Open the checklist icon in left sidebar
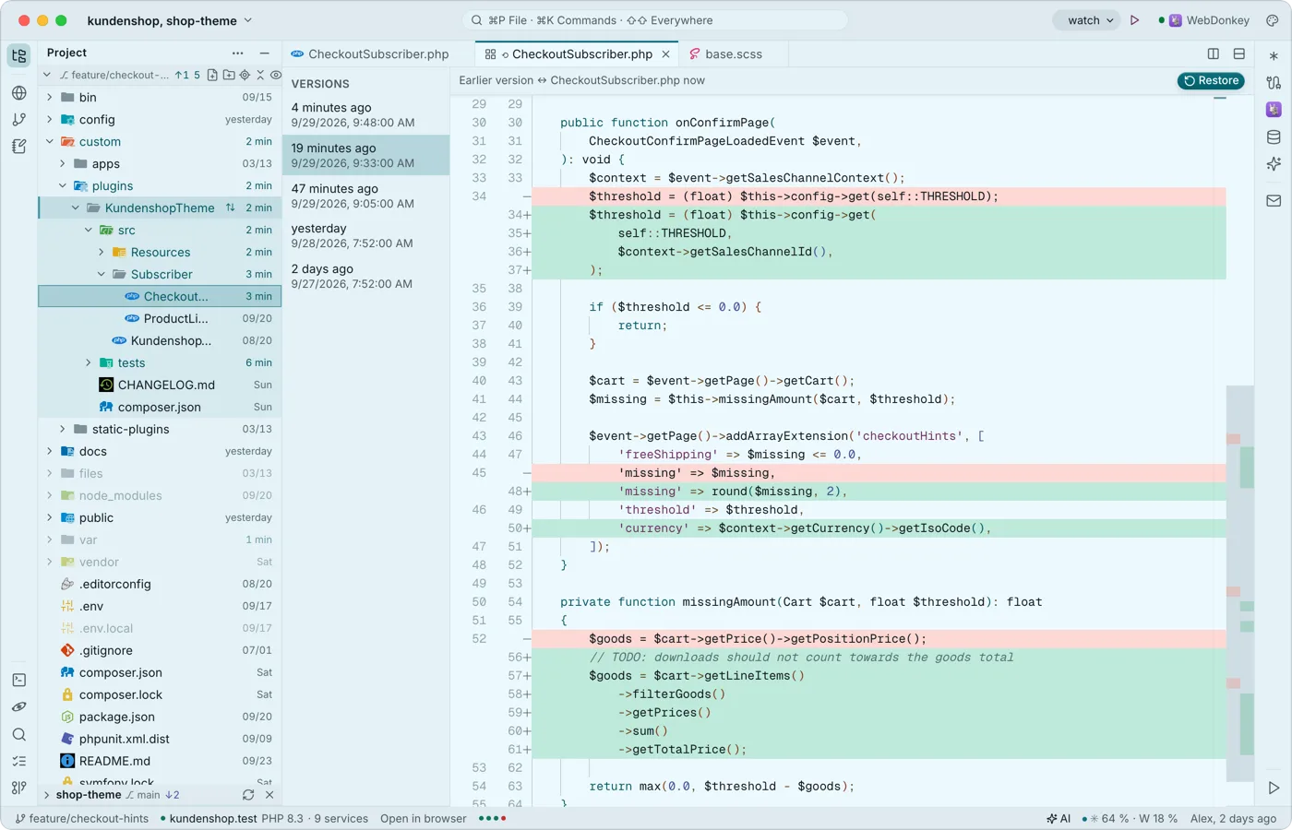 coord(18,761)
